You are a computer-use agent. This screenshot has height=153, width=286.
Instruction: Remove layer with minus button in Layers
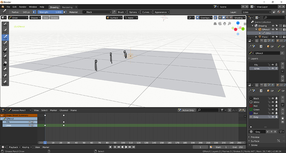(x=283, y=67)
